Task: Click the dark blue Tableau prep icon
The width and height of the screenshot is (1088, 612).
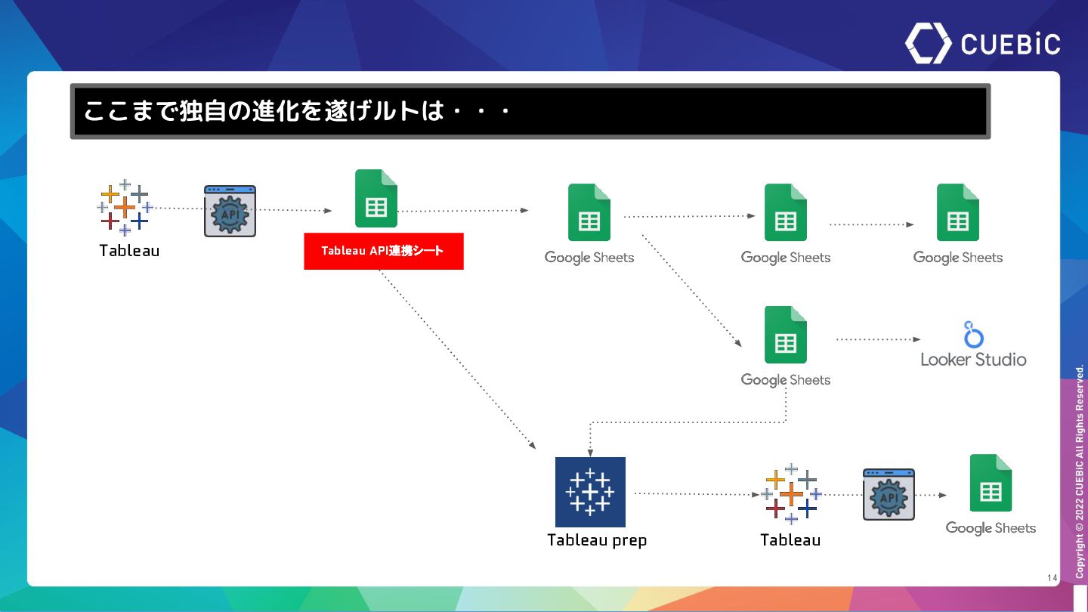Action: (590, 492)
